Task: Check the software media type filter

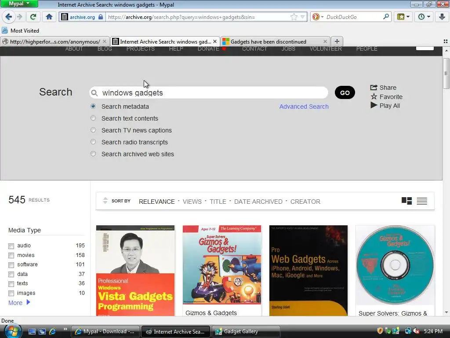Action: (x=11, y=265)
